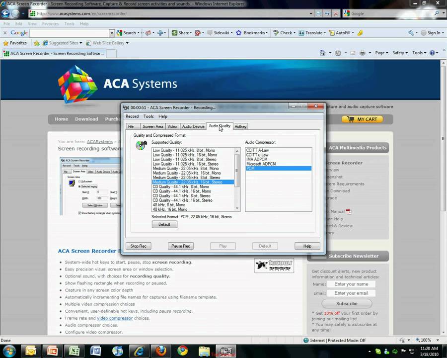Open the Record menu in ACA Screen Recorder
Viewport: 447px width, 358px height.
tap(132, 116)
